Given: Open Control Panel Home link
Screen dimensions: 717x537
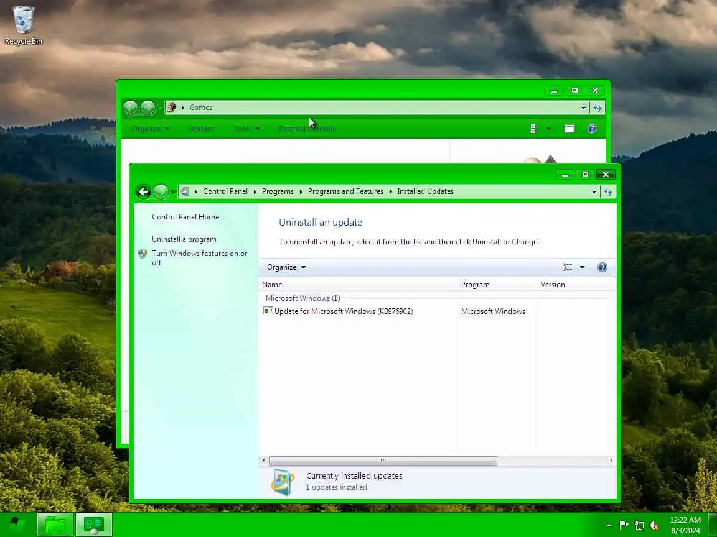Looking at the screenshot, I should point(185,217).
